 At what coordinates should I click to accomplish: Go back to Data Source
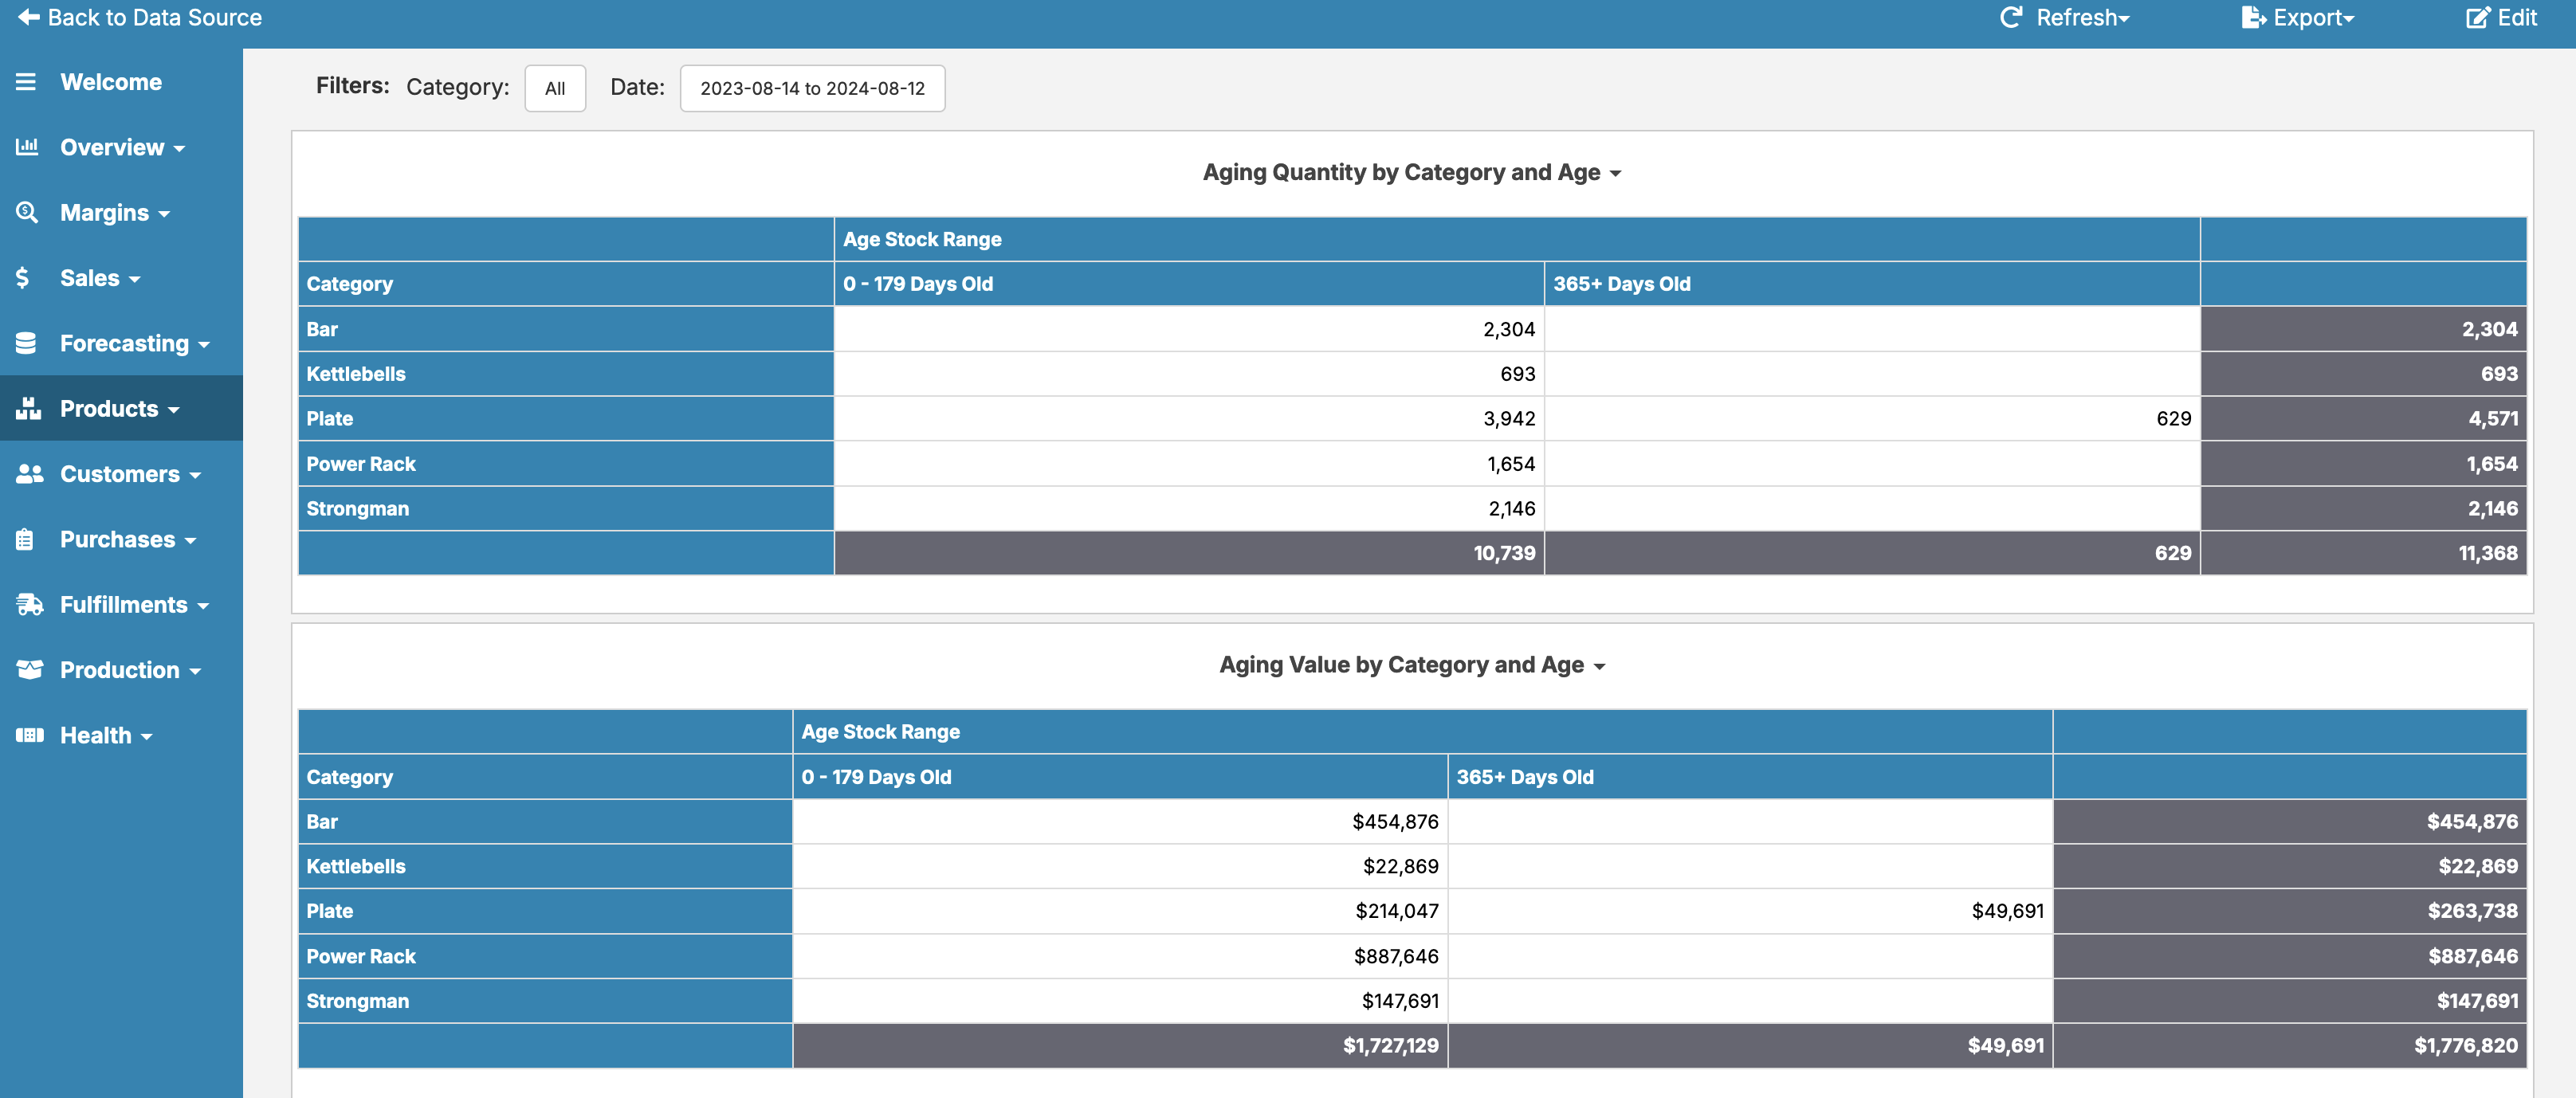coord(140,18)
